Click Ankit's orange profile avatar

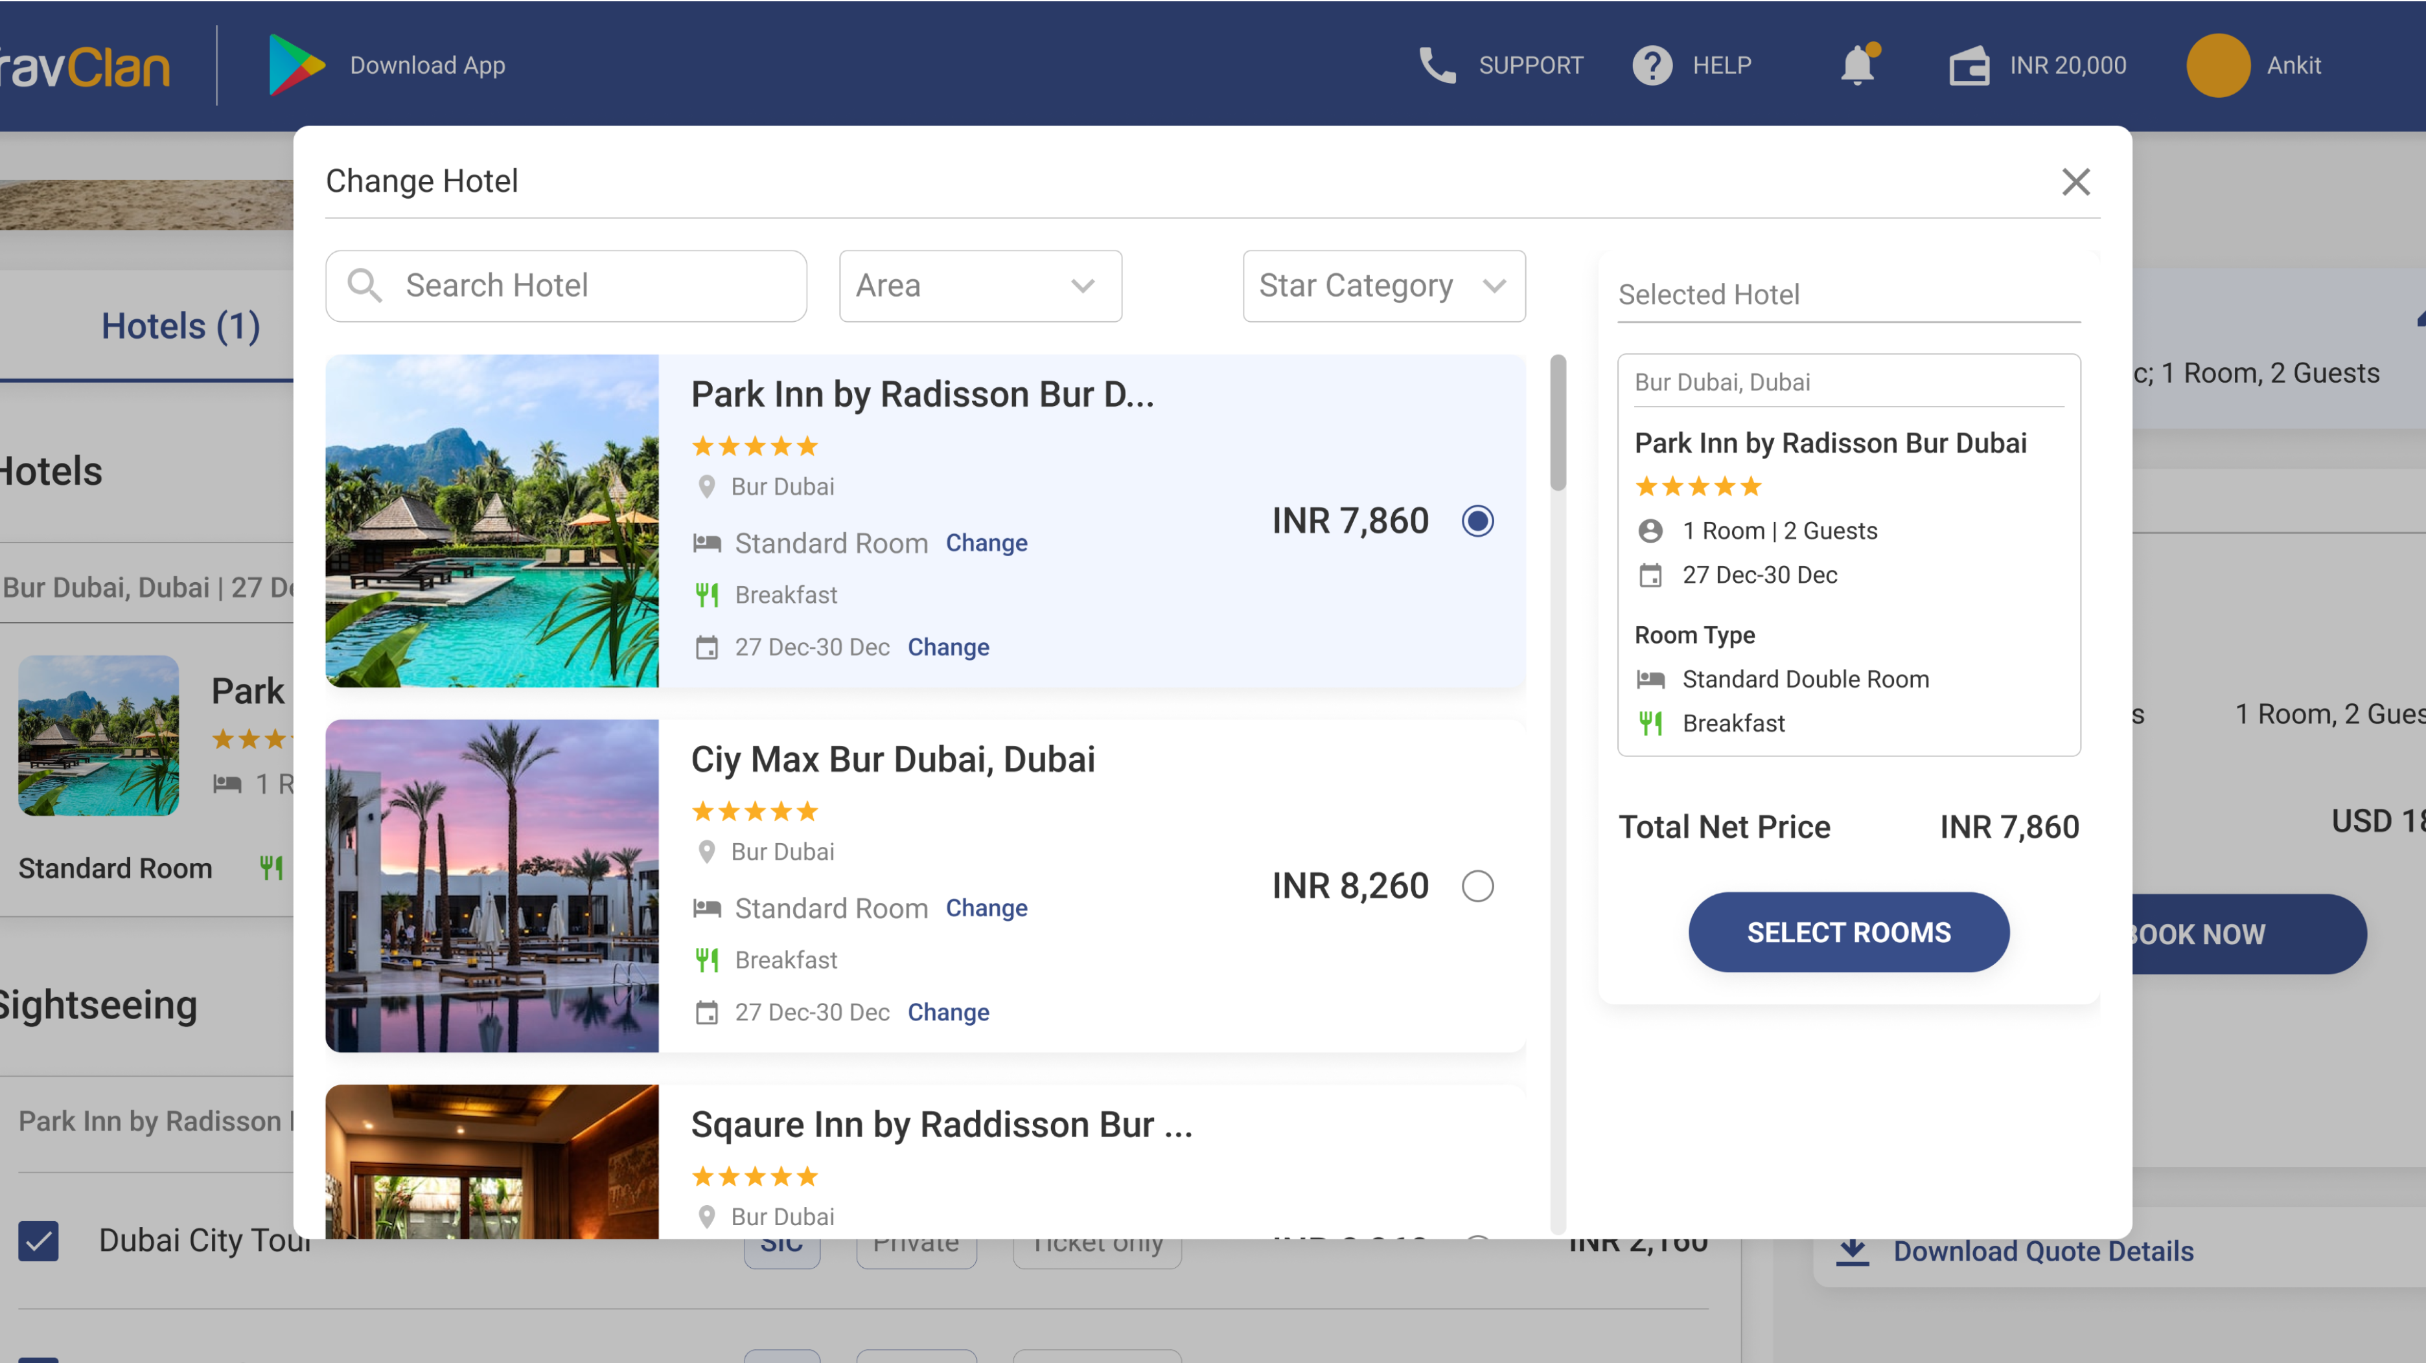click(x=2218, y=65)
